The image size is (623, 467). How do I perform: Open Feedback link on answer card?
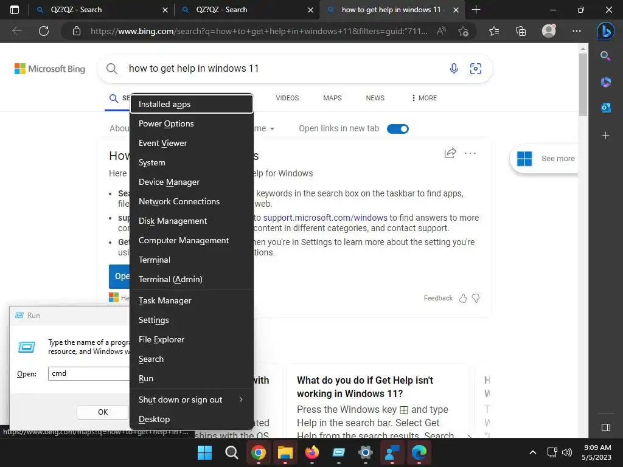[x=438, y=298]
